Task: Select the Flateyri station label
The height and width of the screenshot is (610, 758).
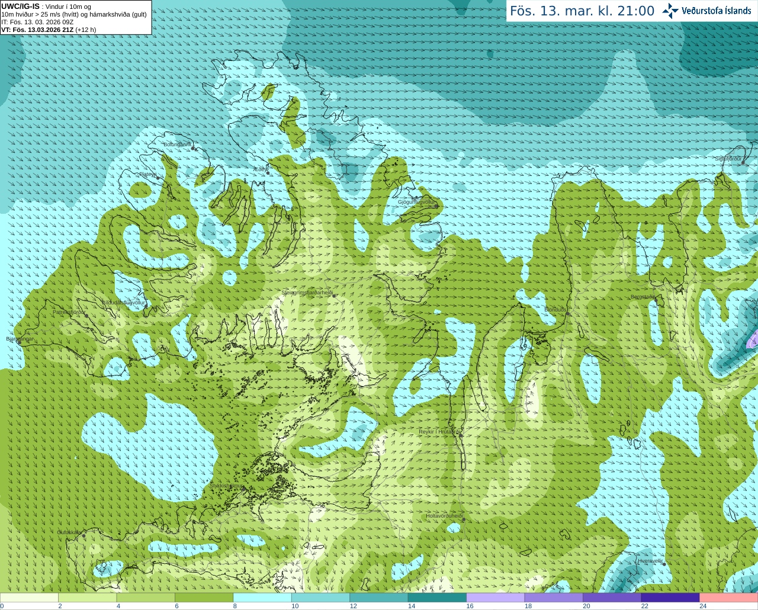Action: click(x=147, y=174)
